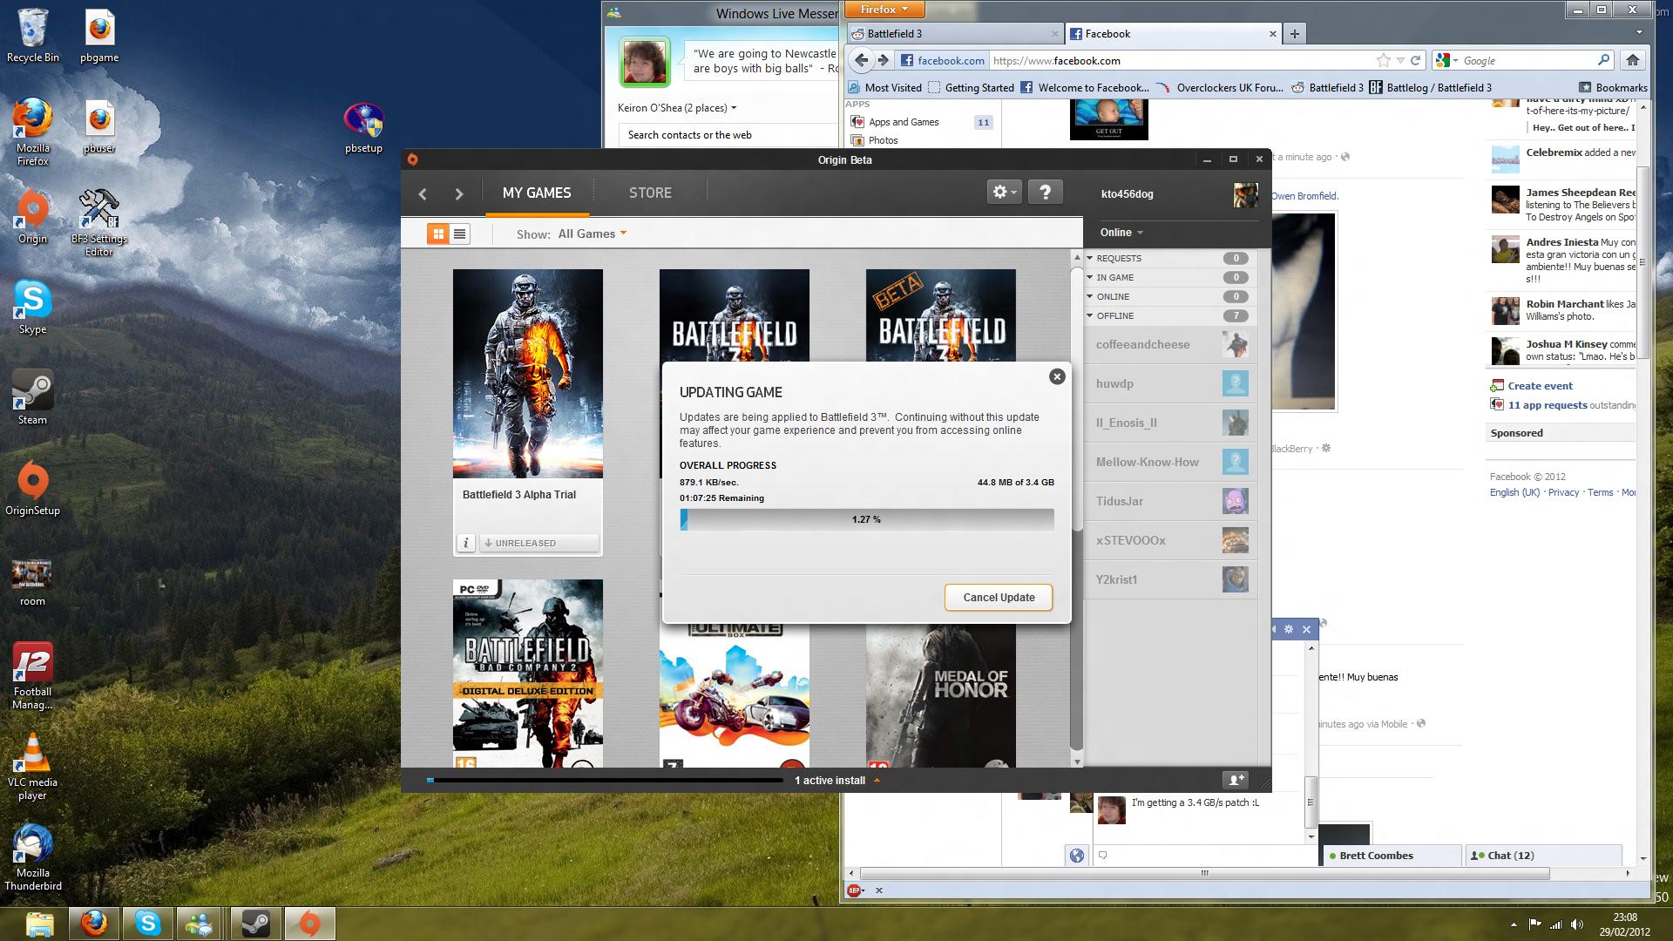This screenshot has height=941, width=1673.
Task: Open the Online status dropdown
Action: click(x=1121, y=232)
